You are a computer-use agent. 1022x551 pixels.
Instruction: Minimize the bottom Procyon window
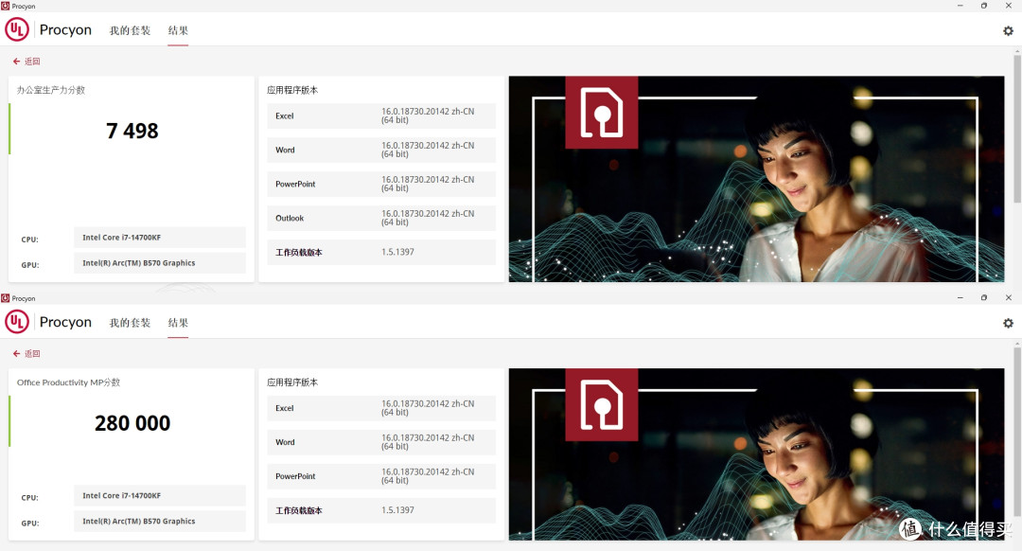point(960,297)
